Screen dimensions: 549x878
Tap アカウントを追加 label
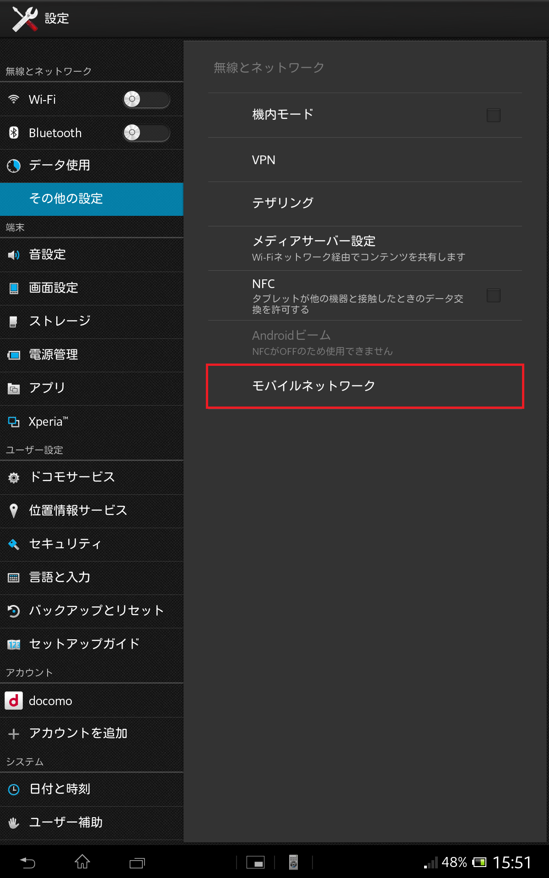pos(78,733)
